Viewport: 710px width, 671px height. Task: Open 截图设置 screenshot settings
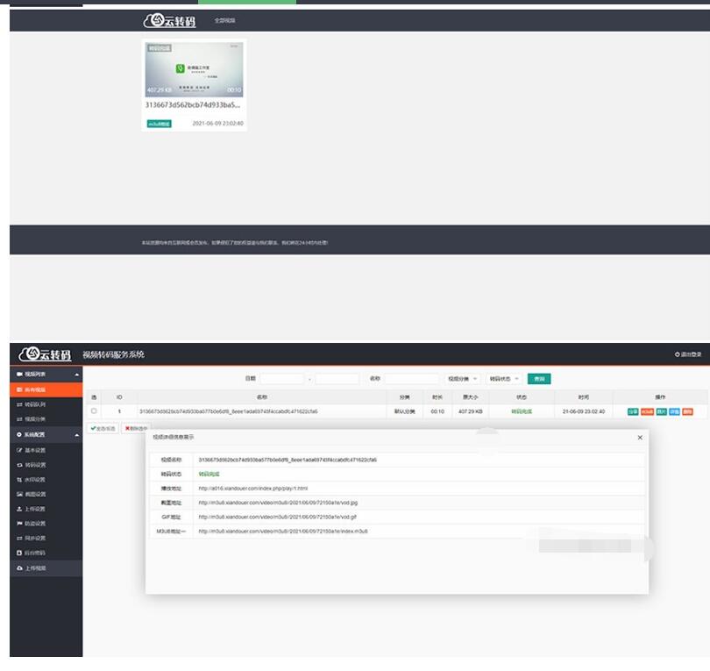[35, 494]
